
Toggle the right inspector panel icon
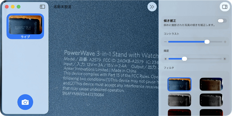[x=225, y=7]
